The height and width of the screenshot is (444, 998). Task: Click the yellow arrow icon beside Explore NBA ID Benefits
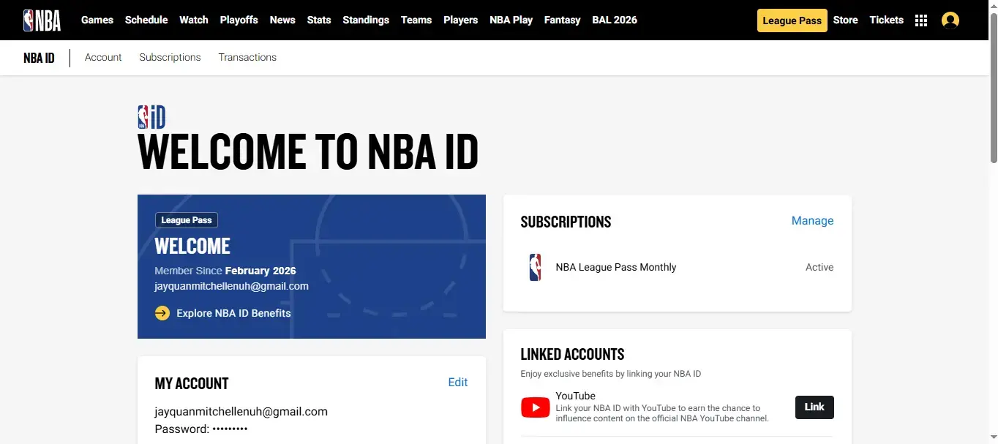(162, 313)
